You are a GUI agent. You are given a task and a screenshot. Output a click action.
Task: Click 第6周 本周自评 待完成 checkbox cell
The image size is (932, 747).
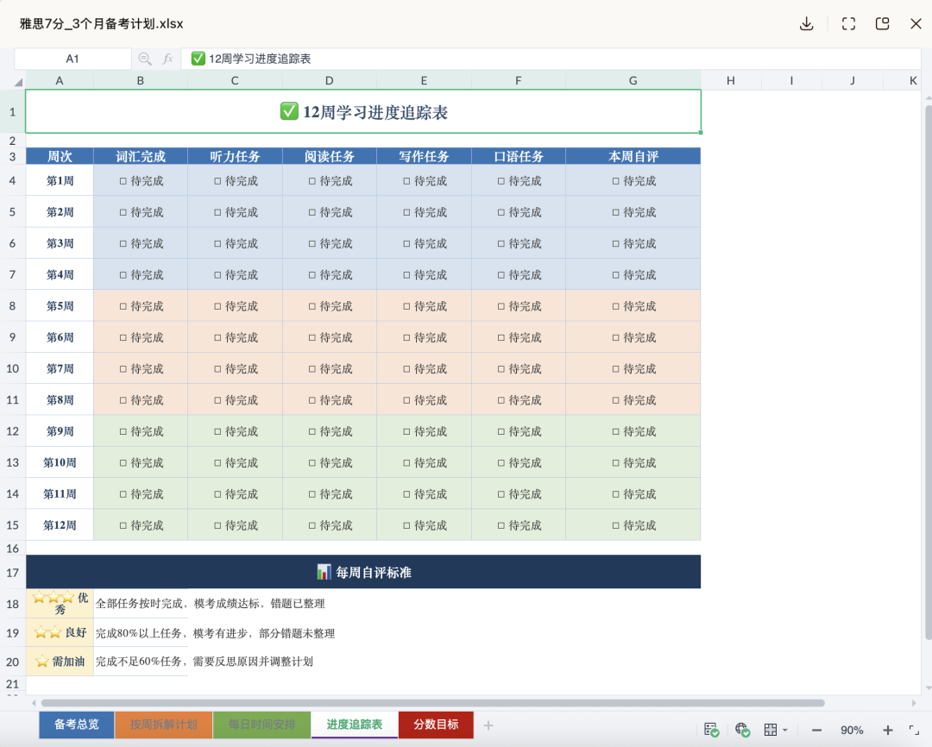click(x=633, y=337)
